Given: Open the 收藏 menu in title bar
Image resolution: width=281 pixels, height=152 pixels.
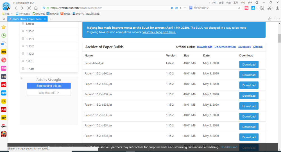Looking at the screenshot, I should click(x=228, y=3).
